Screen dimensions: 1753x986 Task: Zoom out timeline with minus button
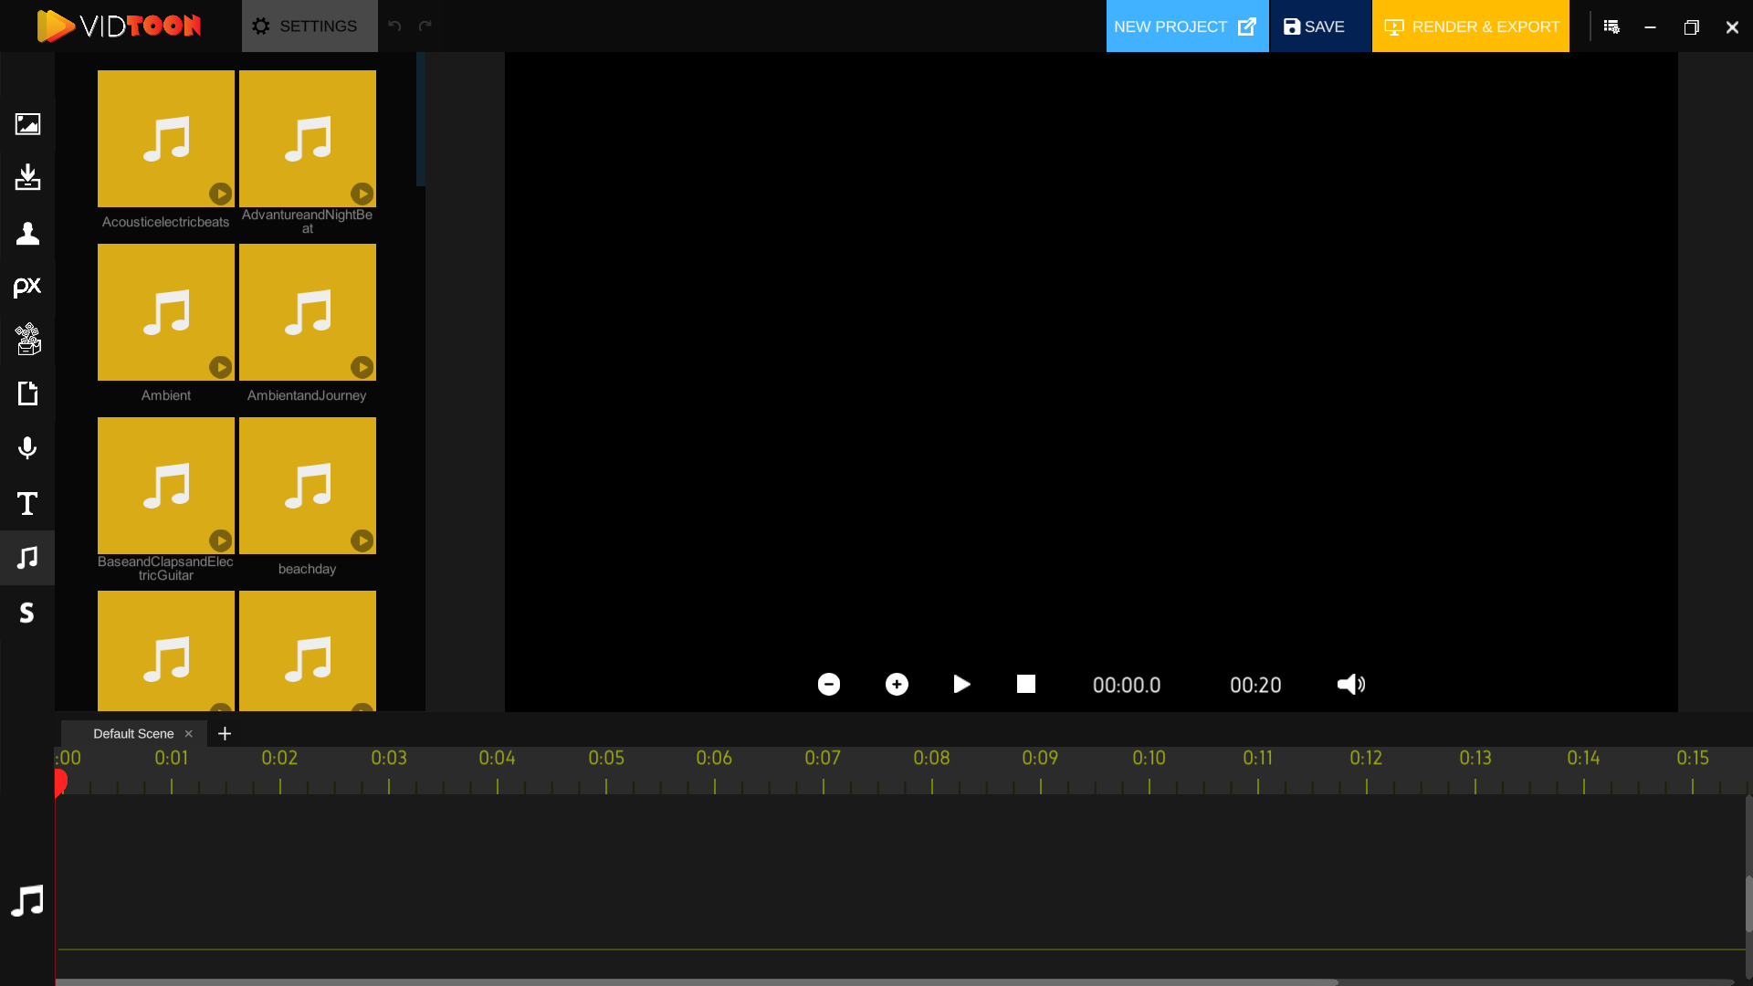click(829, 685)
